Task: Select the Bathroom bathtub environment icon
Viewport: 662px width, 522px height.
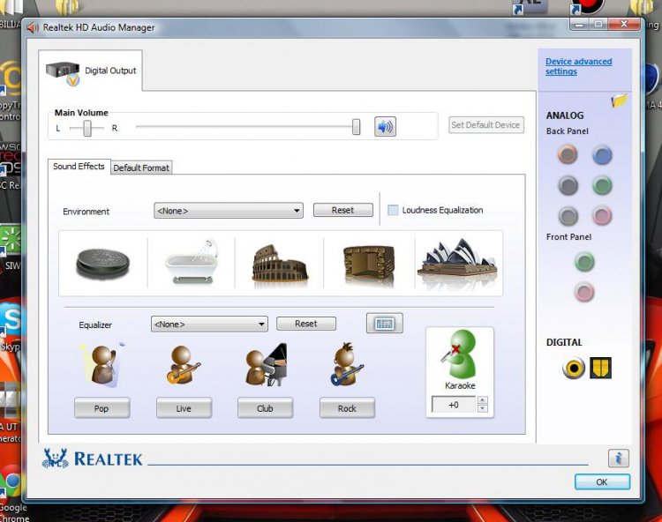Action: pos(192,262)
